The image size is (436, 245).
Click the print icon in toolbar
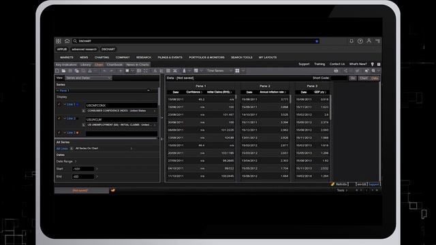336,71
